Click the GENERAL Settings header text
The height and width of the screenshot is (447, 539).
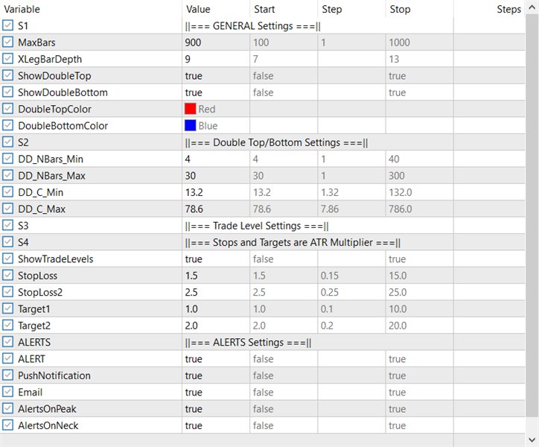click(x=252, y=26)
